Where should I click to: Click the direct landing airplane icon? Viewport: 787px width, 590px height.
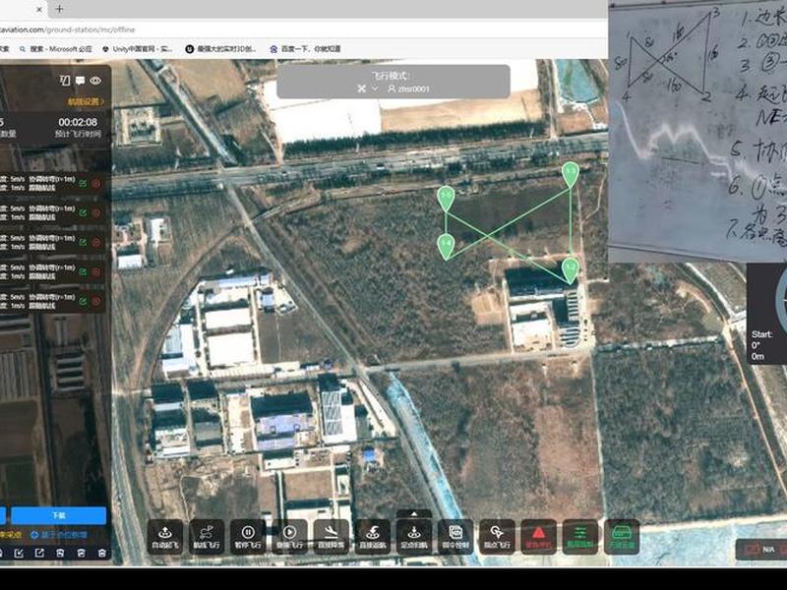click(x=331, y=537)
